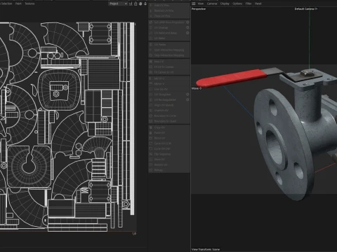Click the UV Weld and Relax icon
This screenshot has height=252, width=337.
pyautogui.click(x=151, y=33)
